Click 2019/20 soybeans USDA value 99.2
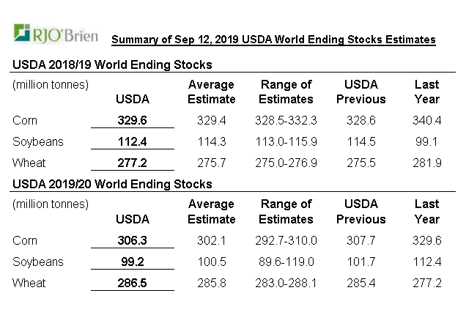466x315 pixels. (133, 260)
